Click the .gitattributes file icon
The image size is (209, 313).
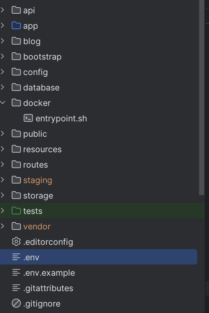pyautogui.click(x=16, y=288)
